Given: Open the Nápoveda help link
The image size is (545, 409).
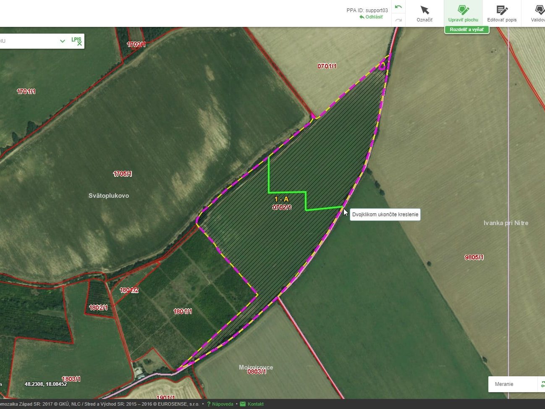Looking at the screenshot, I should [x=222, y=404].
